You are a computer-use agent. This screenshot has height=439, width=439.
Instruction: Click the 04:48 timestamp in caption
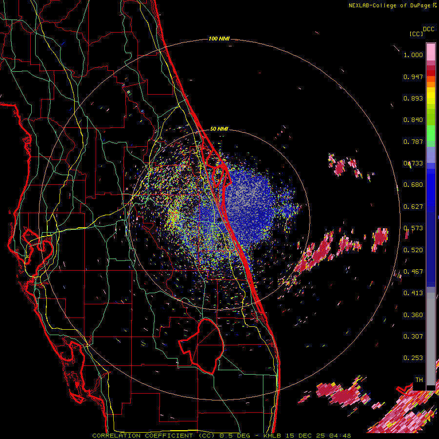340,436
